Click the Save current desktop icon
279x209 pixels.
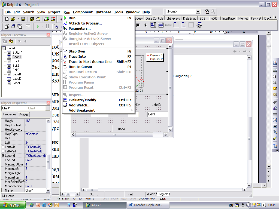[x=207, y=11]
